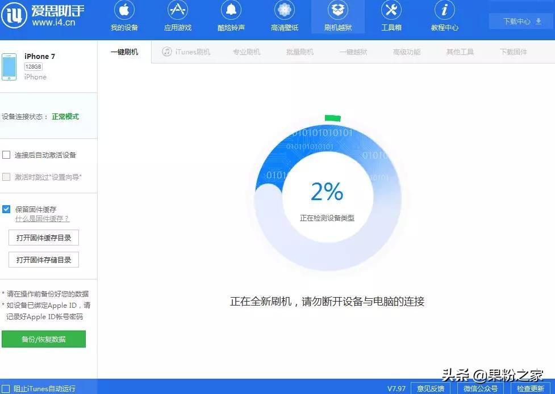Open the 我的设备 (My Device) section
This screenshot has height=394, width=555.
tap(124, 17)
